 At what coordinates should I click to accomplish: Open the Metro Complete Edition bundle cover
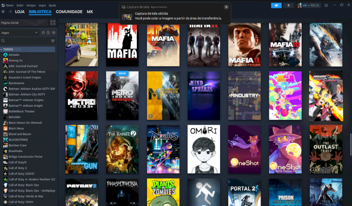163,96
